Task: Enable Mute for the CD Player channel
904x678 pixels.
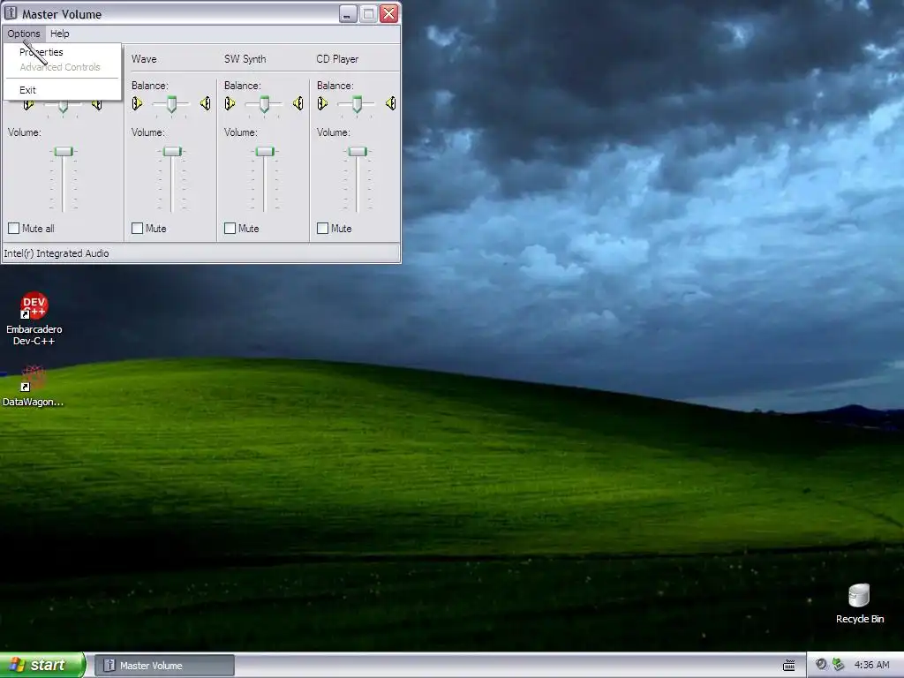Action: (323, 229)
